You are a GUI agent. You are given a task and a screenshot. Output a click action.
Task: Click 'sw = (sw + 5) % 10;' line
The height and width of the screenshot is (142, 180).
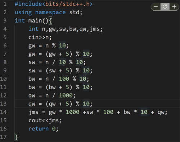point(60,71)
